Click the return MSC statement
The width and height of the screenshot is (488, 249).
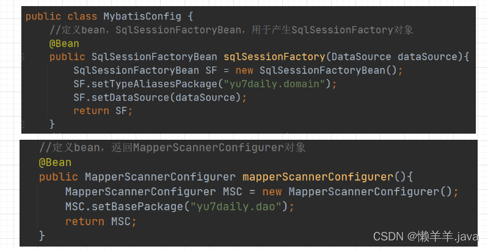(97, 221)
